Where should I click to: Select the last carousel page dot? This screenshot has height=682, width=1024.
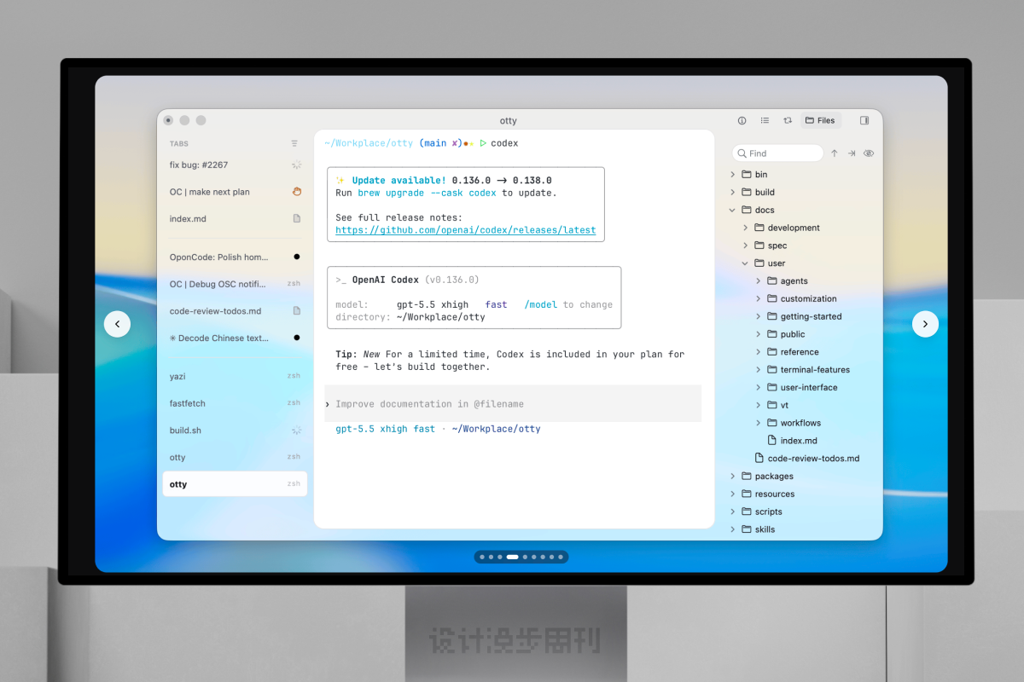click(561, 557)
